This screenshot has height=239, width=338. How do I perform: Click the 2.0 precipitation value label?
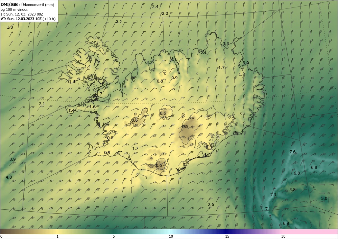[165, 13]
